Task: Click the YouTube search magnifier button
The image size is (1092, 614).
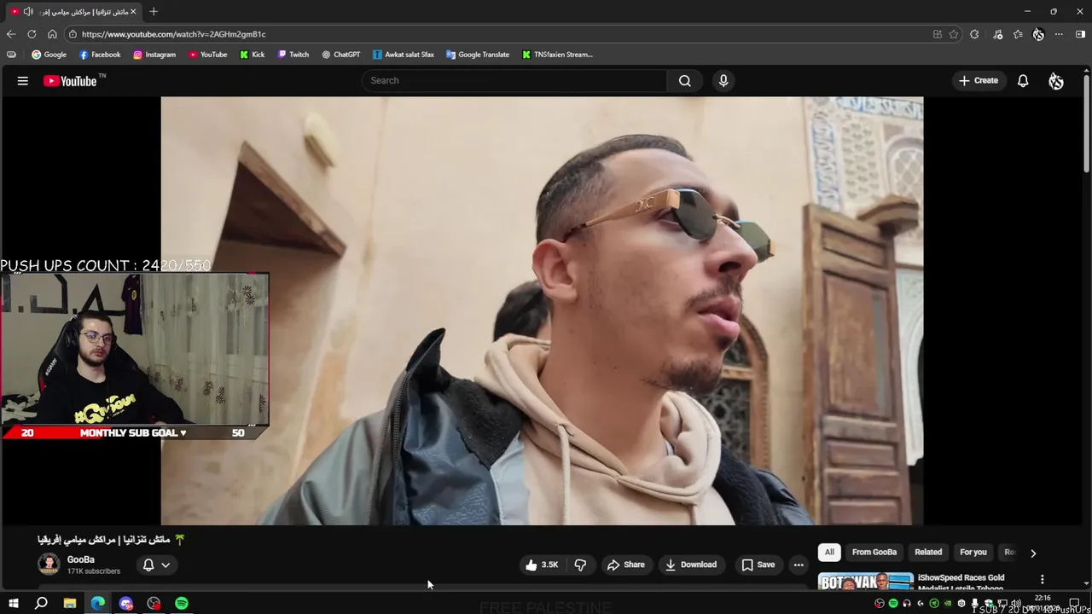Action: pos(684,81)
